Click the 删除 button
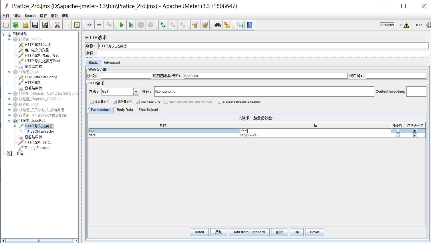This screenshot has height=243, width=431. (x=280, y=232)
